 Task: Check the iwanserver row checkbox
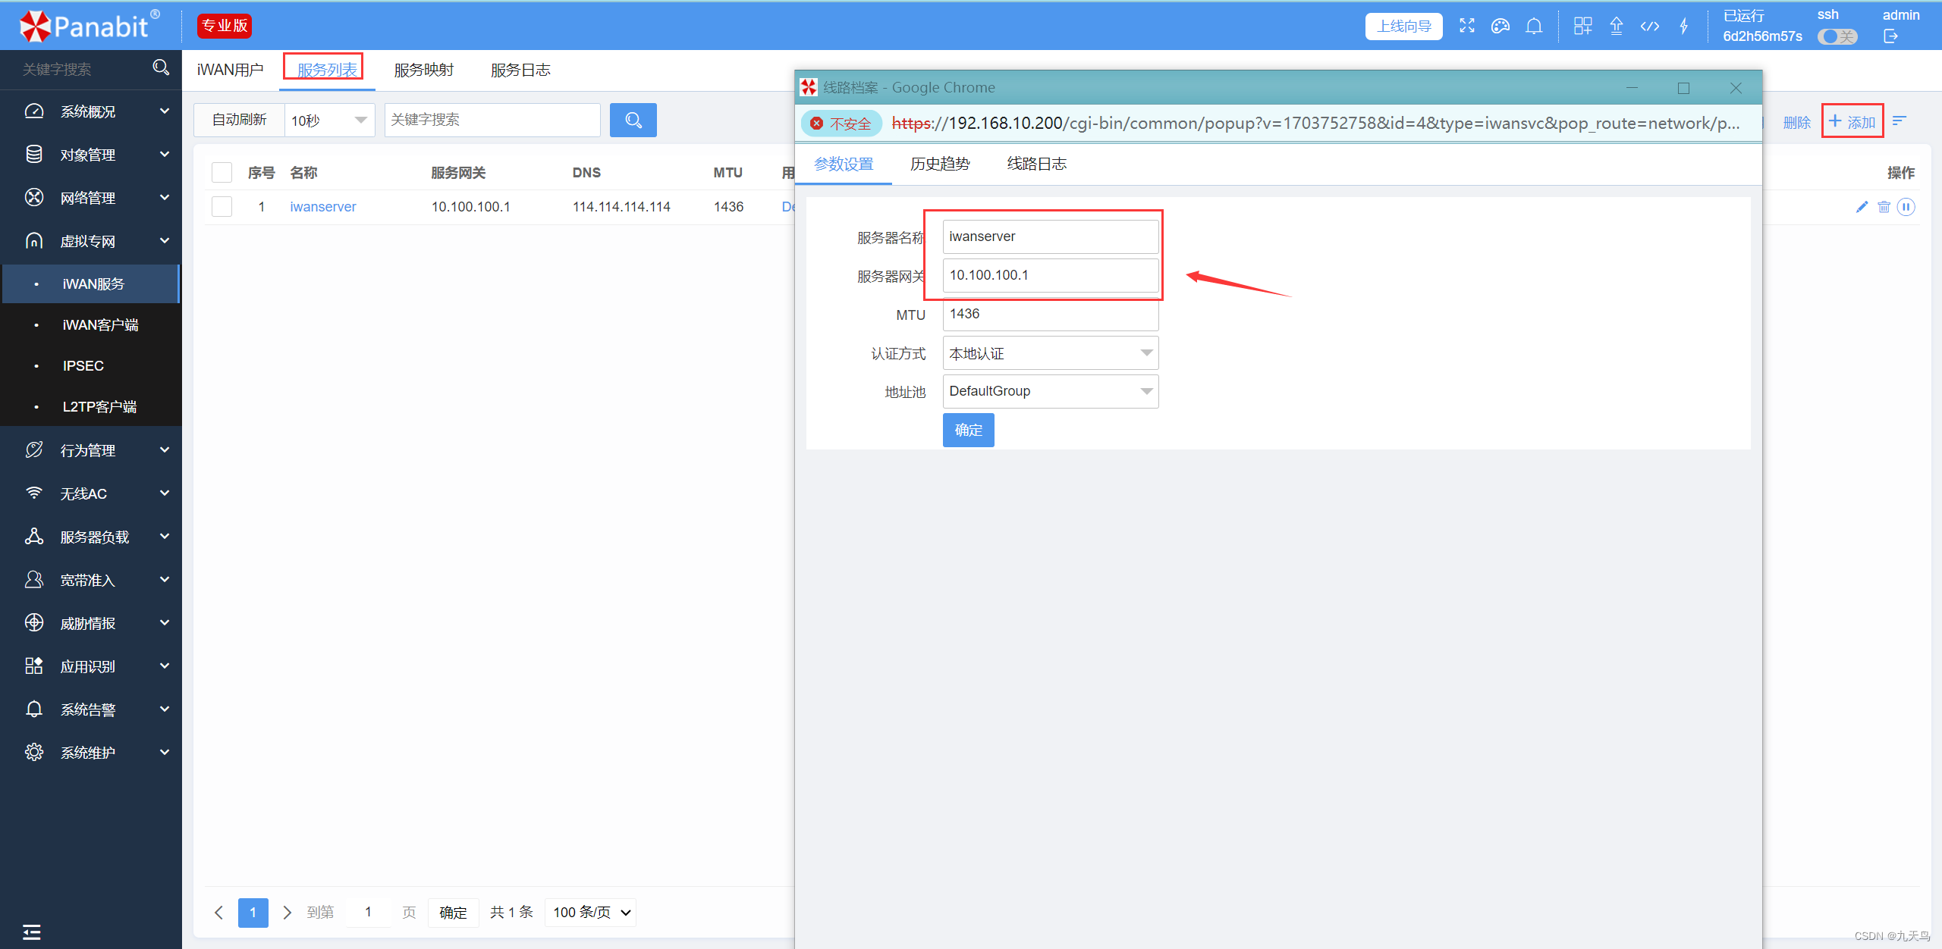pos(222,207)
